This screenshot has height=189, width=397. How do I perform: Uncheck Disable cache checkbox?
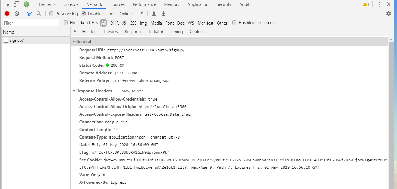(x=84, y=13)
